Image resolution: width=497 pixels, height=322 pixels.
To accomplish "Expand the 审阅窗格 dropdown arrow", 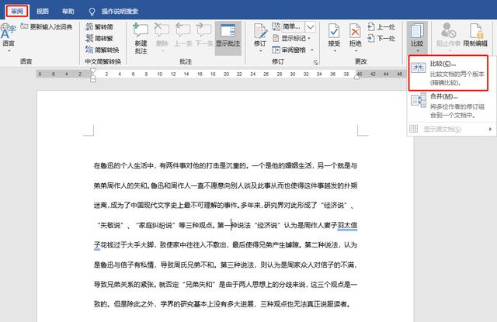I will [x=312, y=50].
